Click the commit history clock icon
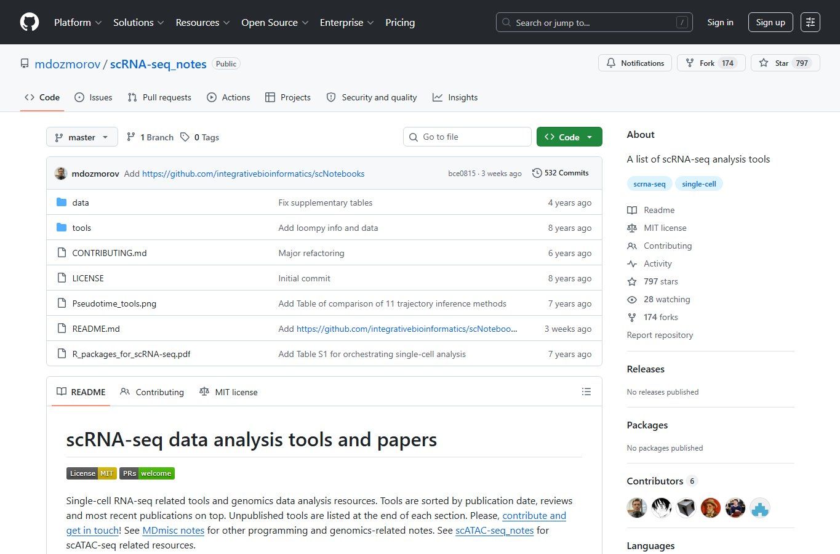The width and height of the screenshot is (840, 554). (x=537, y=173)
